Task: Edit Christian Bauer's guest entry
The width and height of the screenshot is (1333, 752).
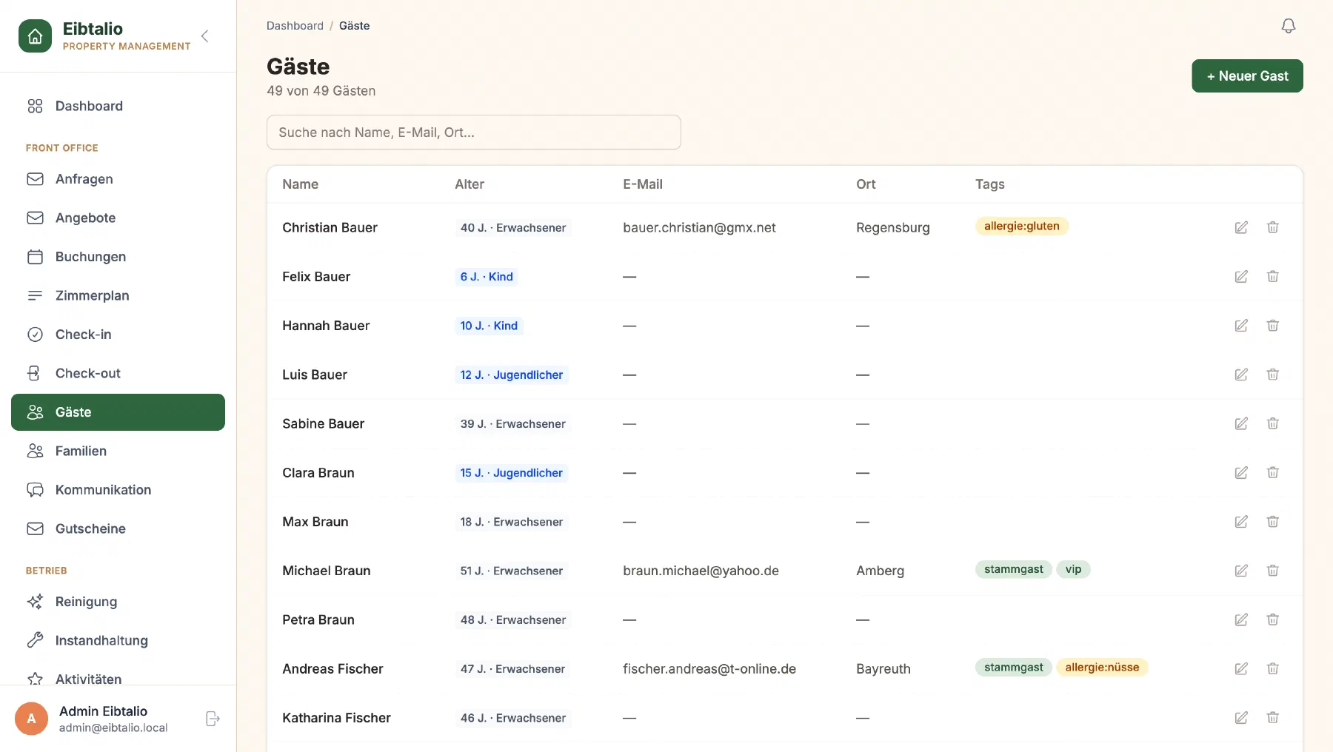Action: tap(1241, 227)
